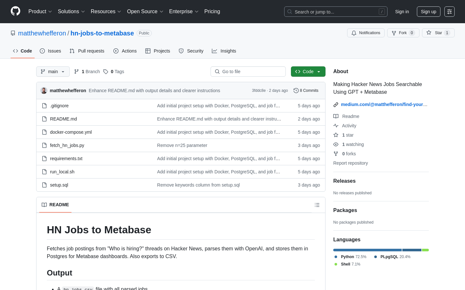
Task: Open the Security tab
Action: tap(191, 51)
